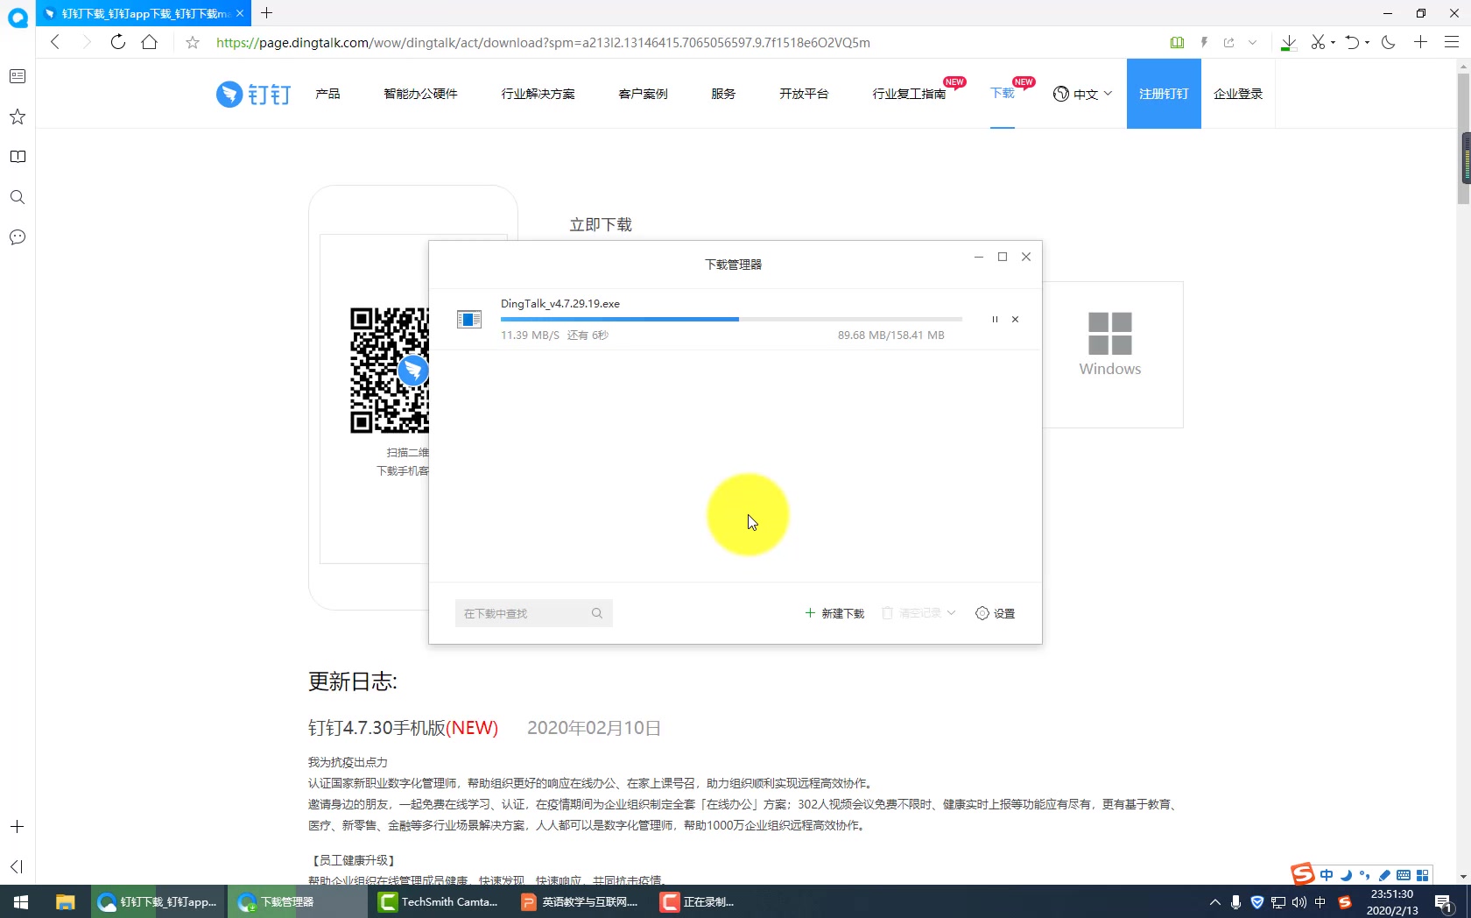Open the Windows notification center
1471x918 pixels.
(x=1444, y=902)
